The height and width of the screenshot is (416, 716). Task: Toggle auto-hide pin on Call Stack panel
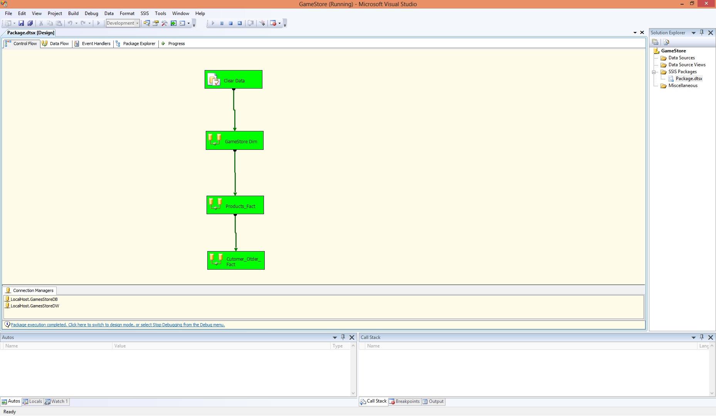click(702, 337)
